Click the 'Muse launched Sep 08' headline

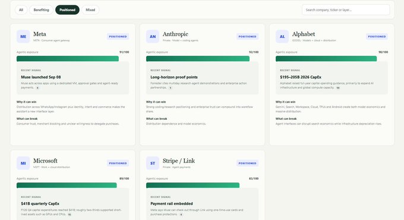click(x=41, y=77)
